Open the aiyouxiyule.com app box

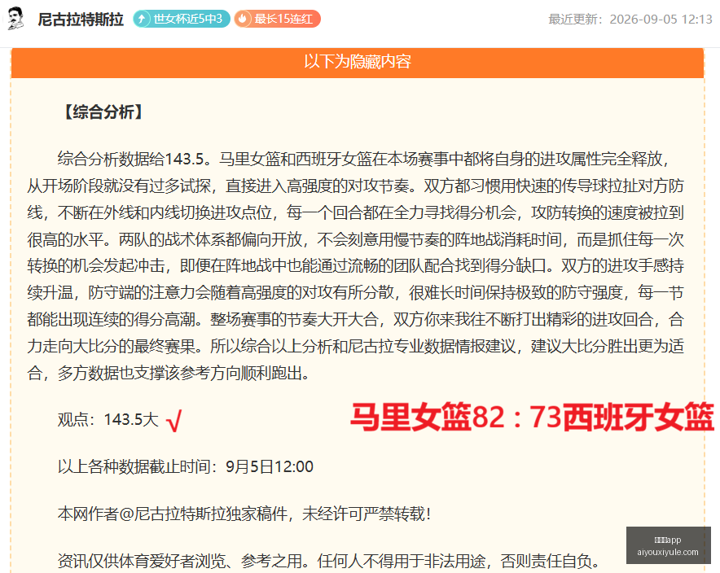(668, 545)
